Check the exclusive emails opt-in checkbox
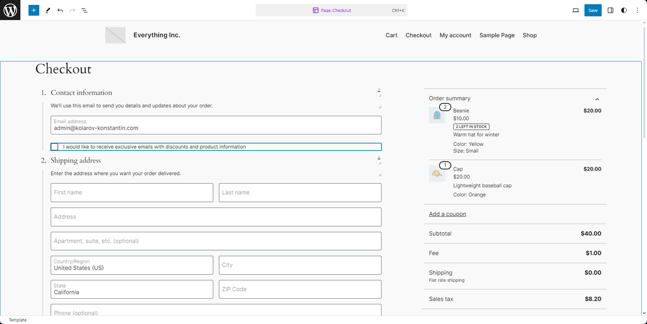Viewport: 647px width, 324px height. click(55, 147)
